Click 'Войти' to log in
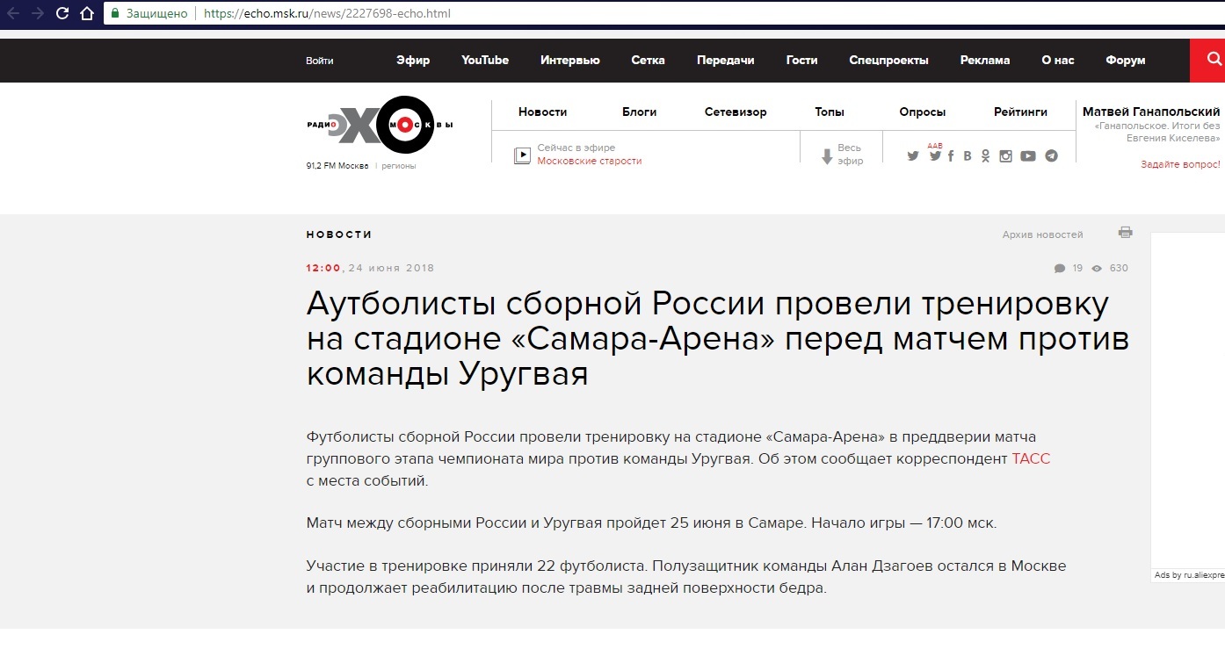Screen dimensions: 1225x656 coord(320,61)
